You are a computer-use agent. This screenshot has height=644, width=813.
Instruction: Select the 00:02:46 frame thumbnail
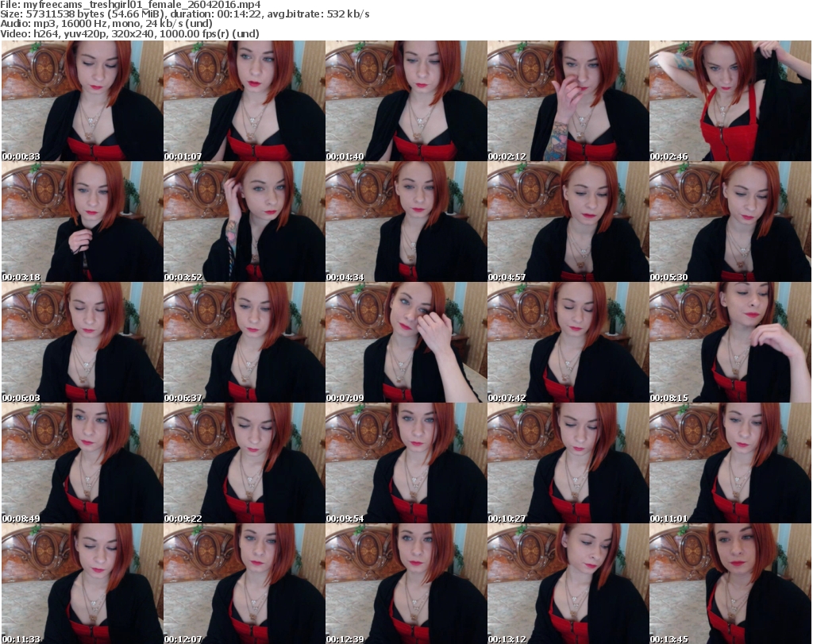pyautogui.click(x=730, y=101)
